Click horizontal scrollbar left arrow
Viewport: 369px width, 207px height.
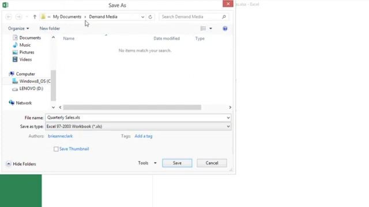60,108
